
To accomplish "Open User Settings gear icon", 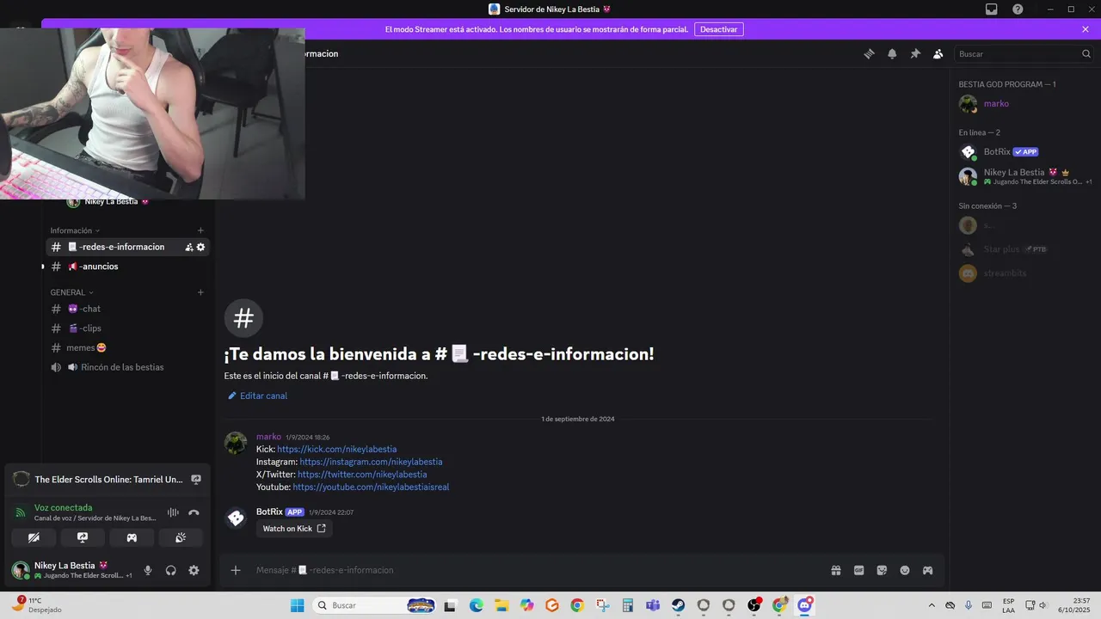I will coord(194,570).
